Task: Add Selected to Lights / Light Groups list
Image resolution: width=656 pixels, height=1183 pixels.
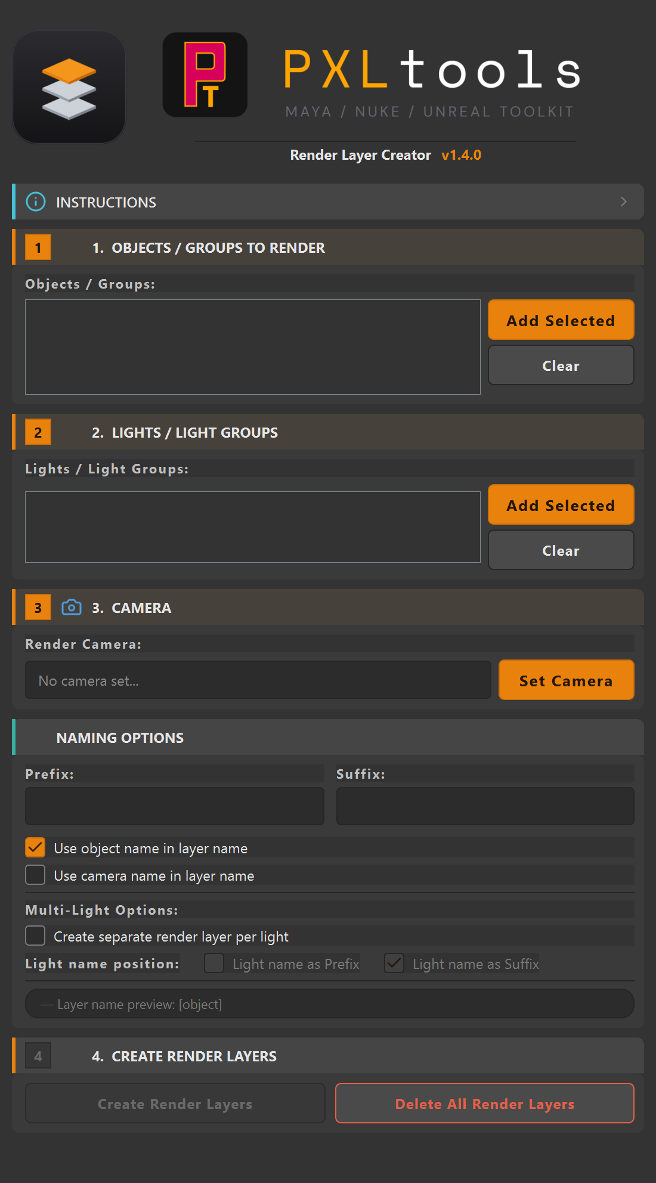Action: click(x=561, y=505)
